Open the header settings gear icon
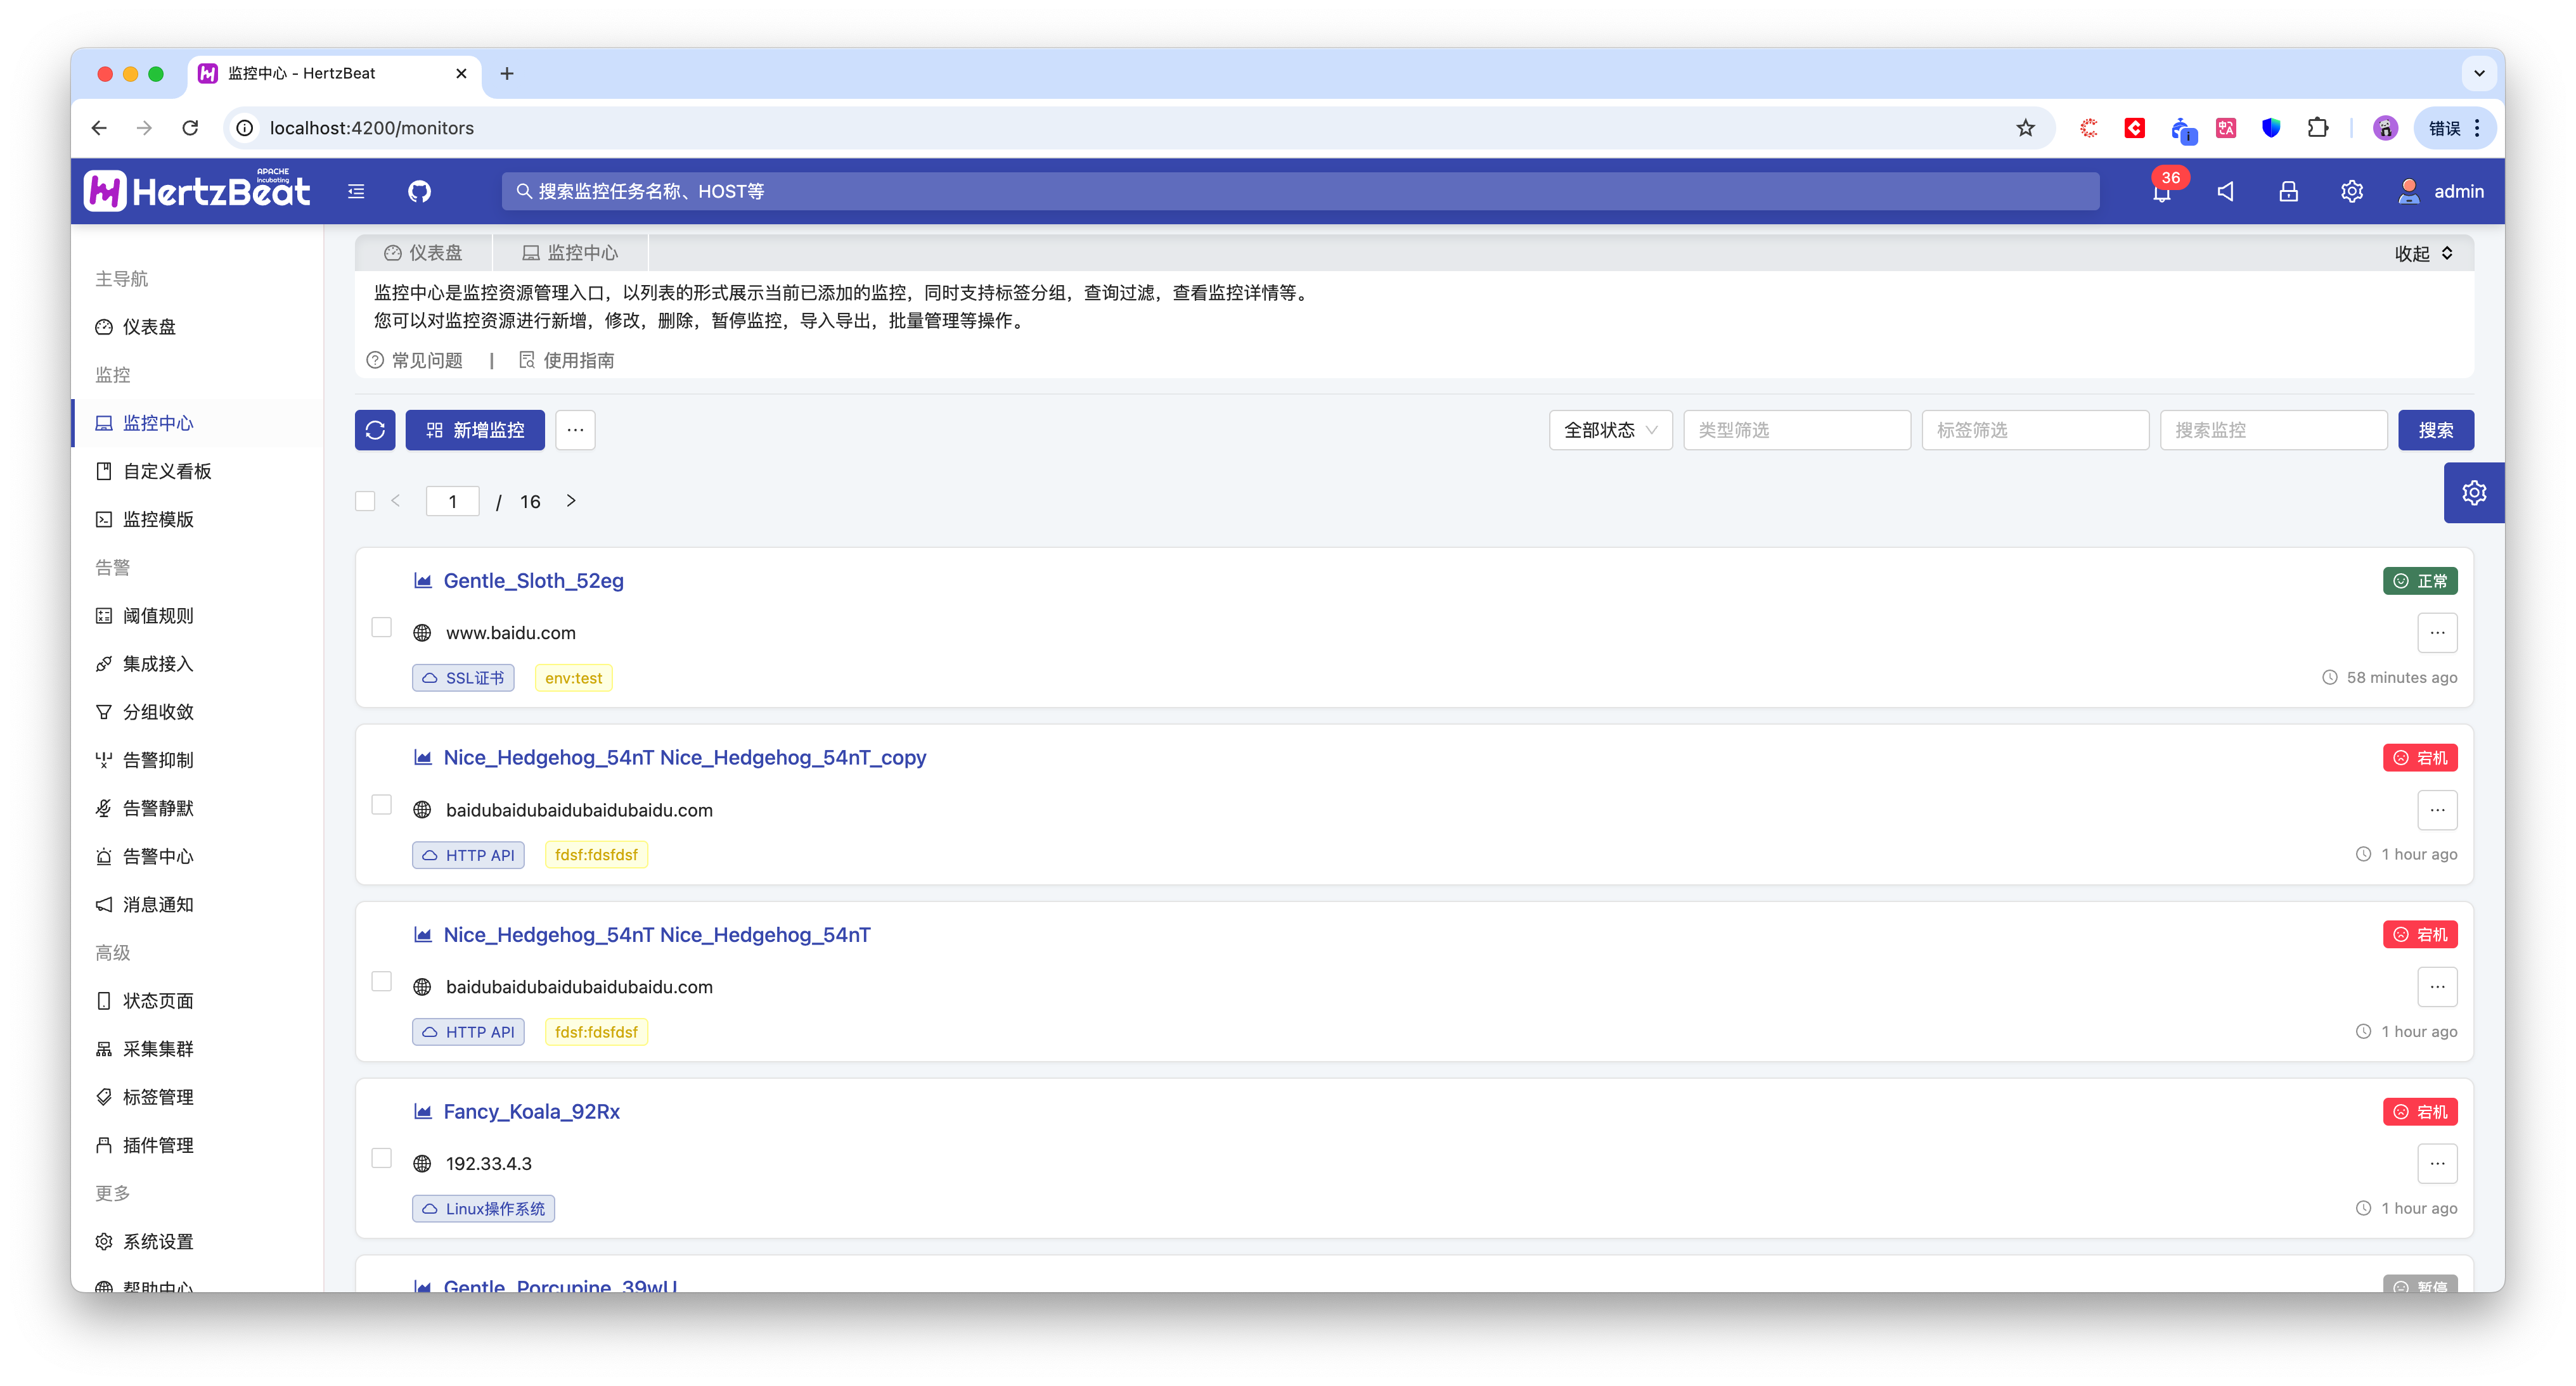 click(x=2351, y=191)
